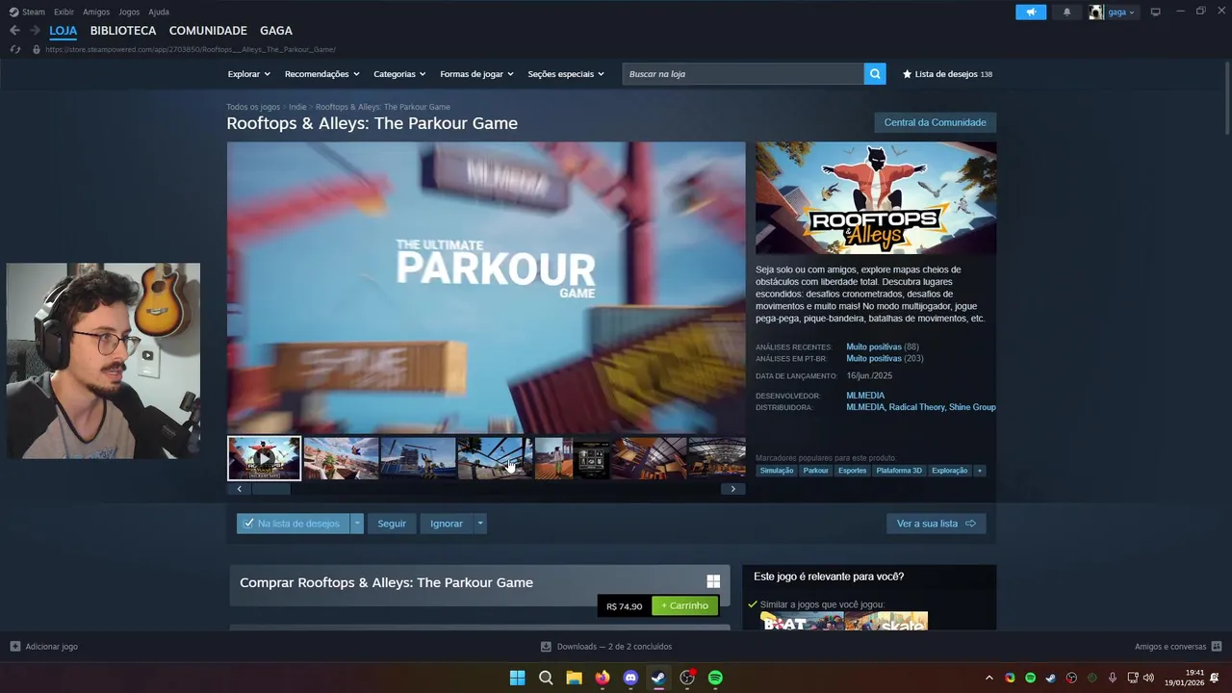Screen dimensions: 1232x693
Task: Click Adicionar jogo plus icon
Action: coord(15,647)
